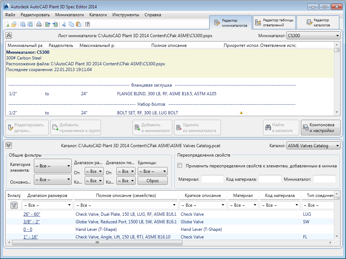Open the Справка menu
The height and width of the screenshot is (259, 346).
[x=153, y=15]
